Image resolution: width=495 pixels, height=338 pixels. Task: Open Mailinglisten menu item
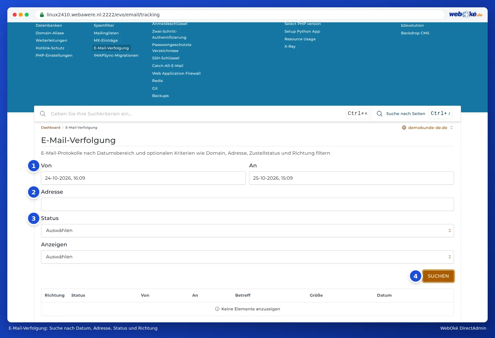(106, 33)
